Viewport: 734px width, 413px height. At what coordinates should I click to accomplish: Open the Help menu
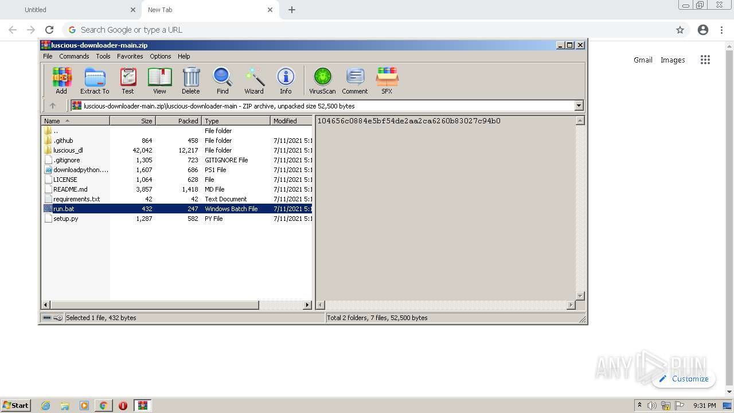(184, 56)
